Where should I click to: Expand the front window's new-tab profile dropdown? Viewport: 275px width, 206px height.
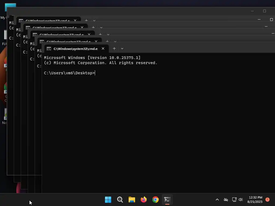pos(122,49)
